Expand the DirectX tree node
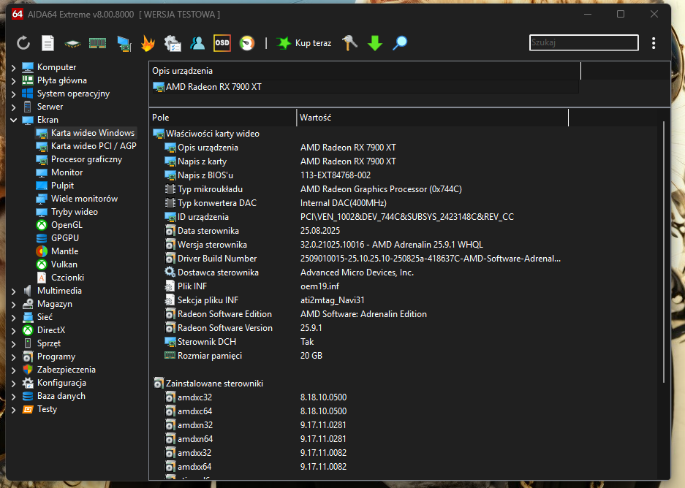The height and width of the screenshot is (488, 685). click(14, 330)
